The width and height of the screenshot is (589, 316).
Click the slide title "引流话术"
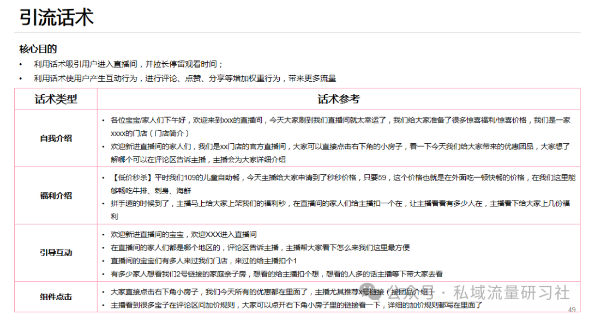(56, 17)
